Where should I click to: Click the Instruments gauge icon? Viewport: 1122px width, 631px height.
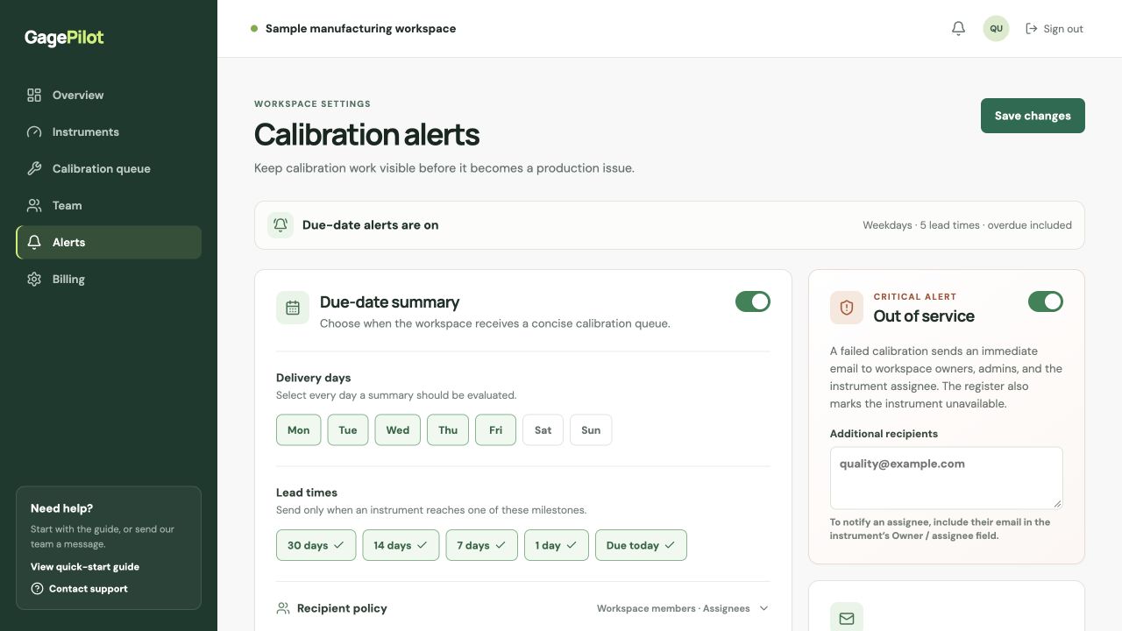pyautogui.click(x=34, y=131)
